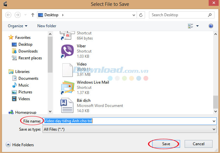Select Libraries in the navigation pane
The image size is (220, 153).
pyautogui.click(x=22, y=72)
